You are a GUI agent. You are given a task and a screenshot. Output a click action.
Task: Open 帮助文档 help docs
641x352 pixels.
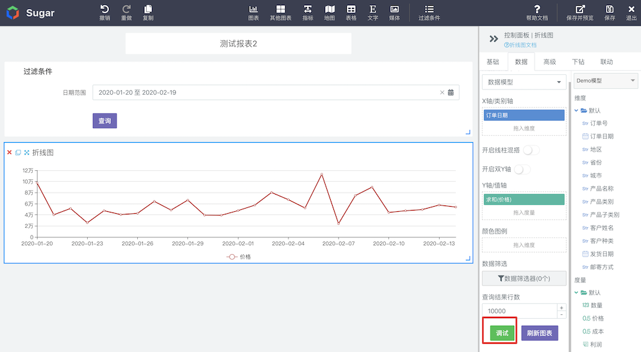tap(537, 13)
